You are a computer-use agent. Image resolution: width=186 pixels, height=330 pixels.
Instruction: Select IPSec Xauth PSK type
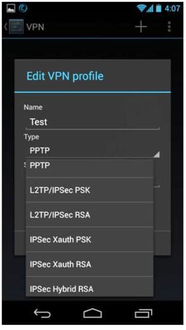click(x=90, y=239)
